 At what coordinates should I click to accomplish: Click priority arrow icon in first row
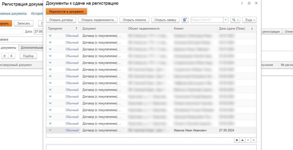50,36
